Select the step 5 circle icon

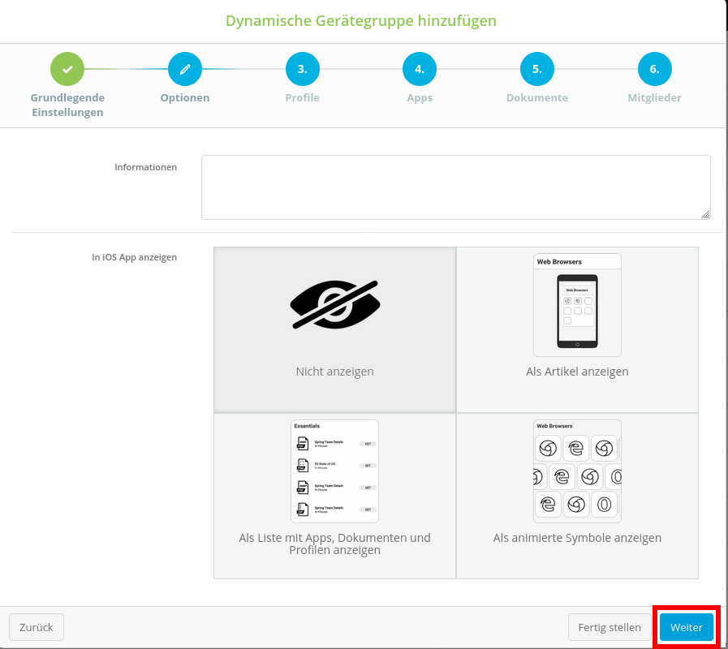tap(536, 69)
